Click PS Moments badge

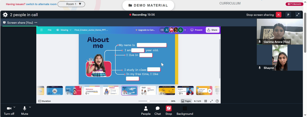(x=294, y=4)
